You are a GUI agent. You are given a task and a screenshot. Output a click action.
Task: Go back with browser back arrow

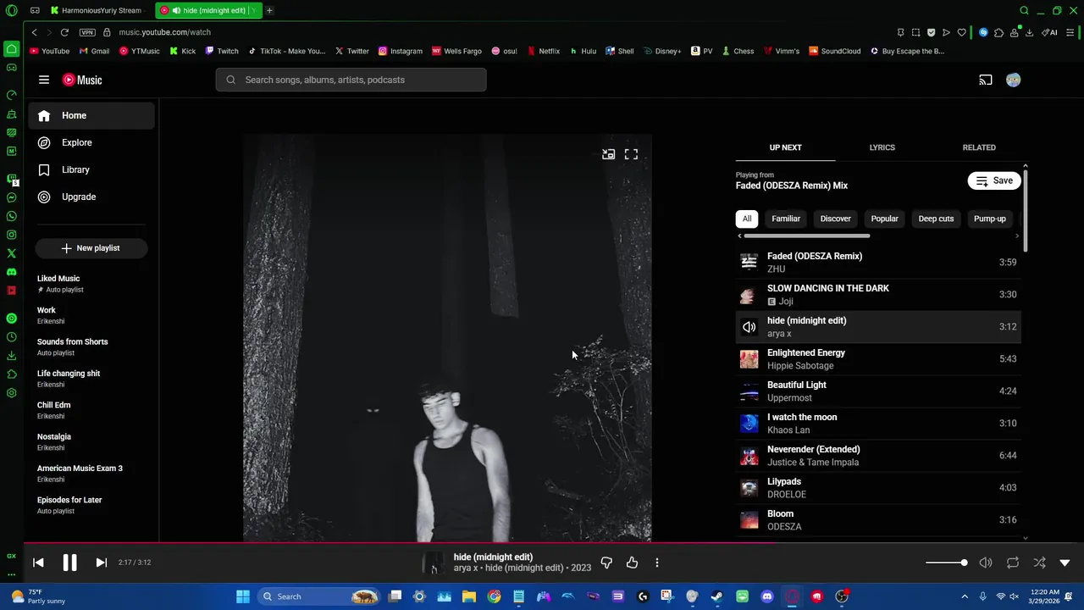[34, 32]
